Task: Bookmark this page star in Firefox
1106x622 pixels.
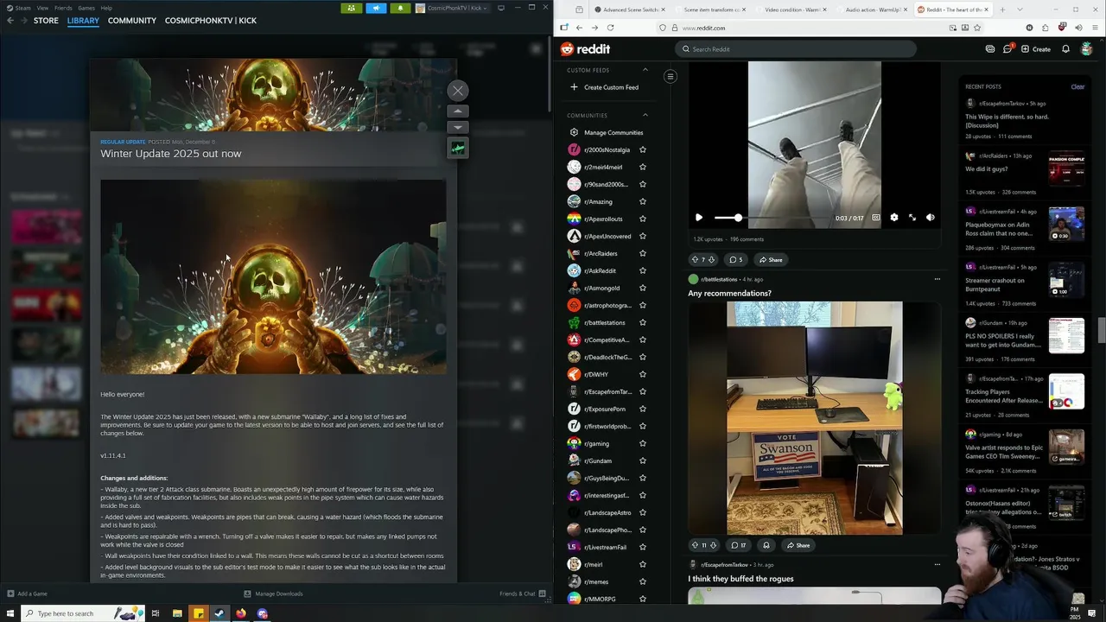Action: [977, 28]
